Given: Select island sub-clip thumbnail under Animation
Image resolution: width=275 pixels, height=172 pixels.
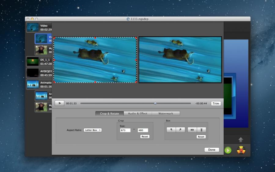Looking at the screenshot, I should pyautogui.click(x=41, y=96).
